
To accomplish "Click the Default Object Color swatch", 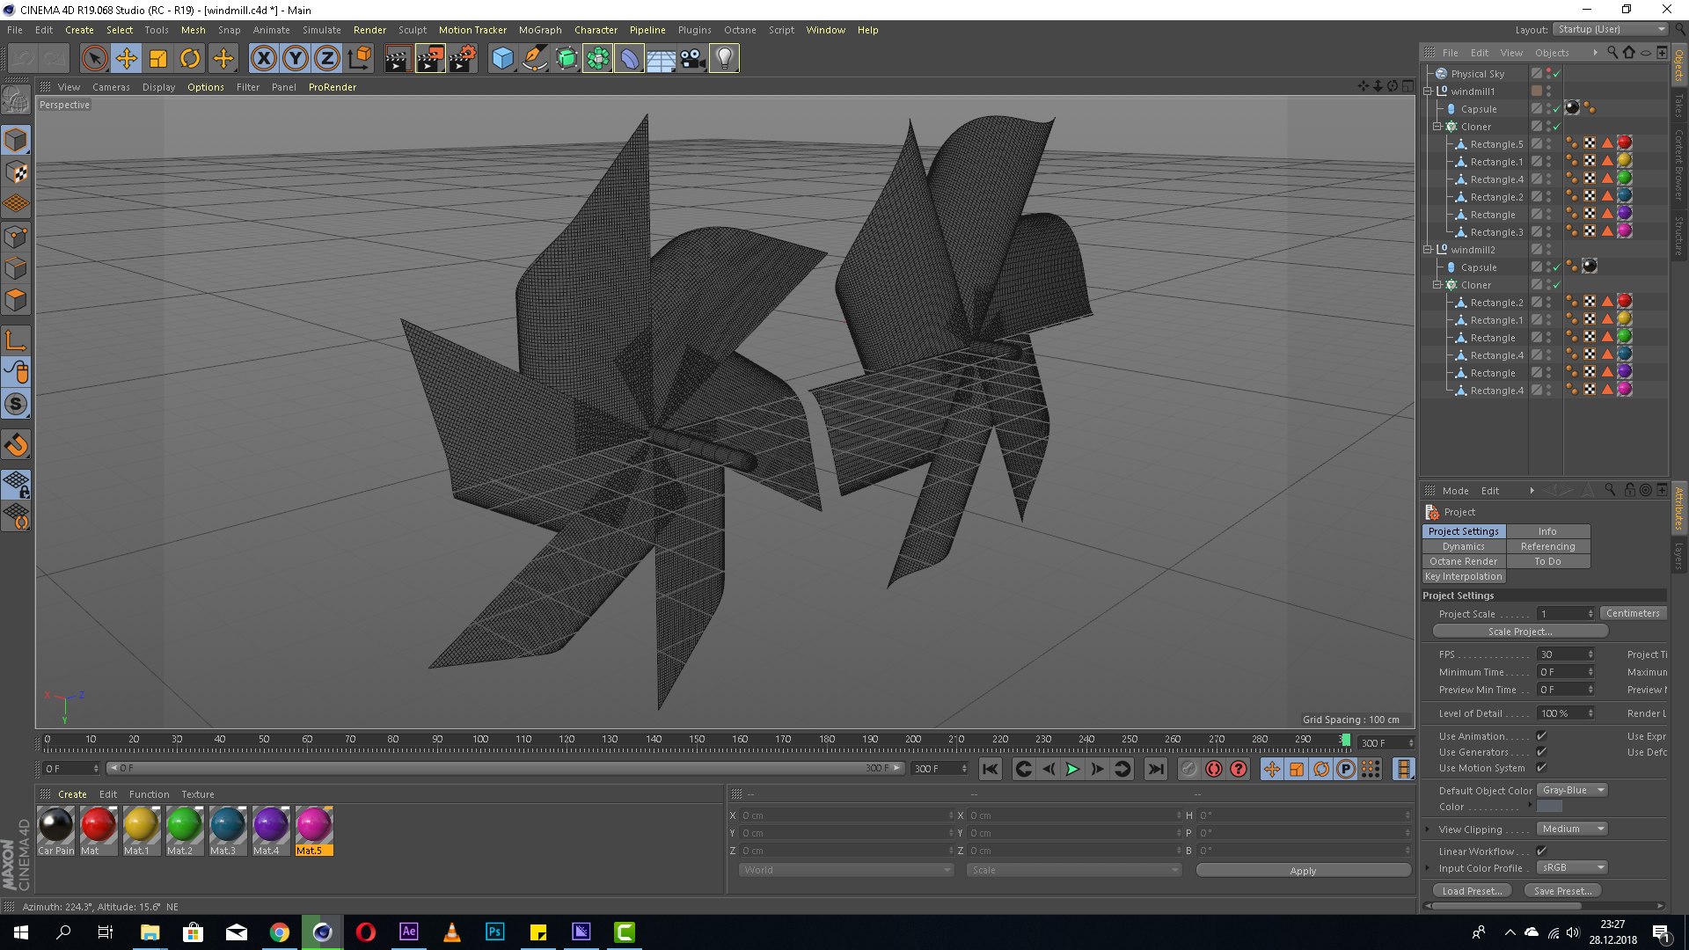I will [1550, 807].
